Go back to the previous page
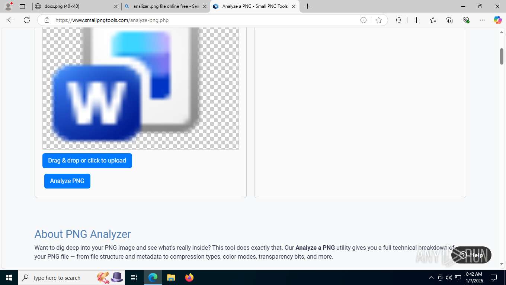 [10, 20]
